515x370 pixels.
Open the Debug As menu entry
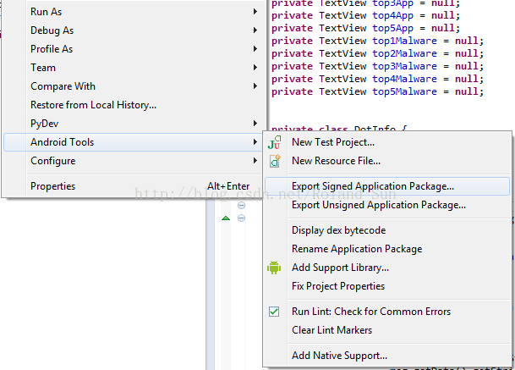[x=133, y=30]
